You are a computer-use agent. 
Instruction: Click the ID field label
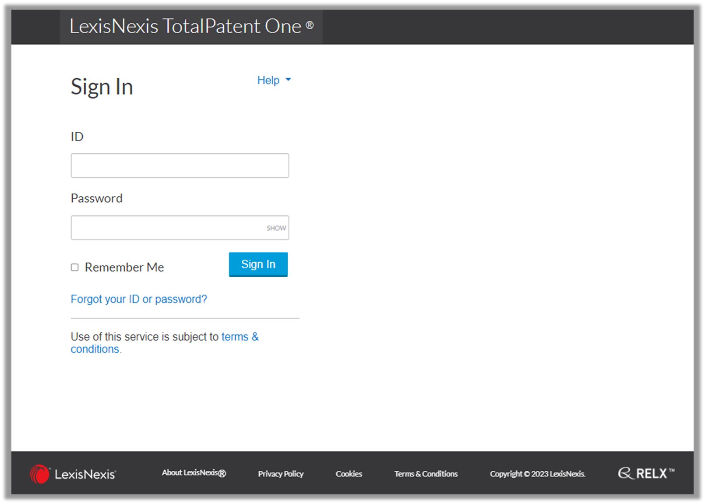(77, 136)
